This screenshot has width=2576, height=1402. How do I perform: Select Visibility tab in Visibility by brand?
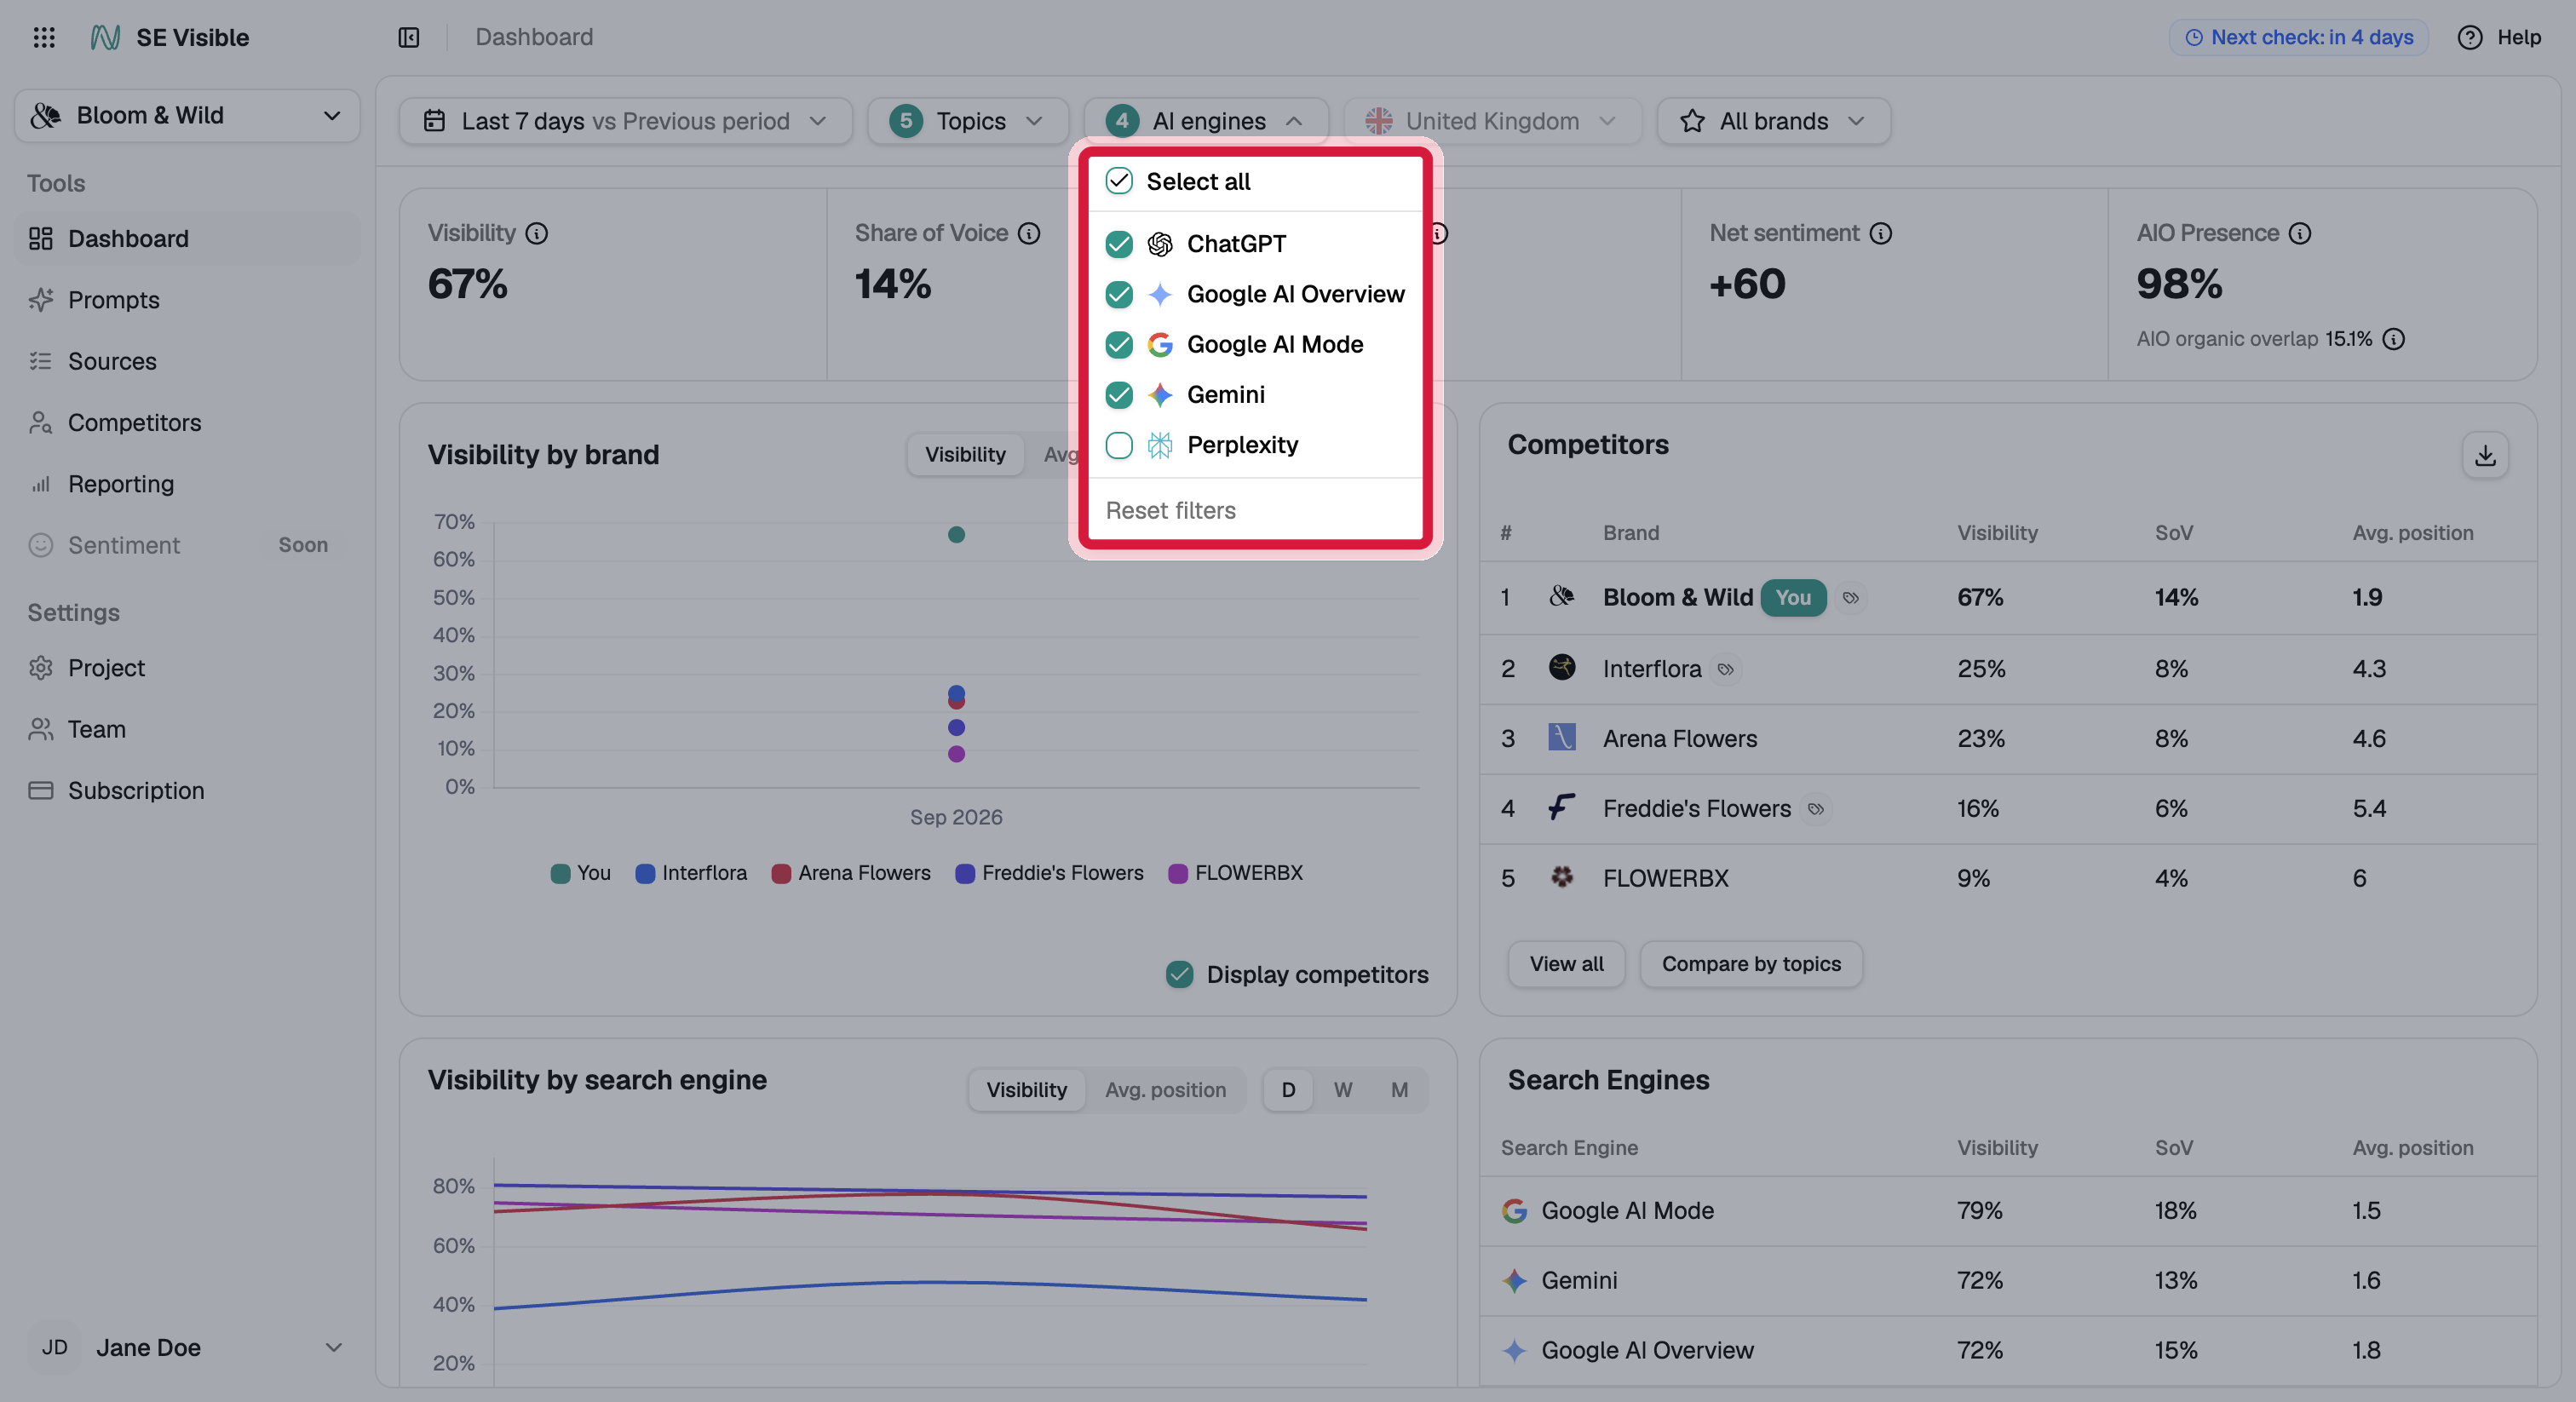(x=965, y=455)
